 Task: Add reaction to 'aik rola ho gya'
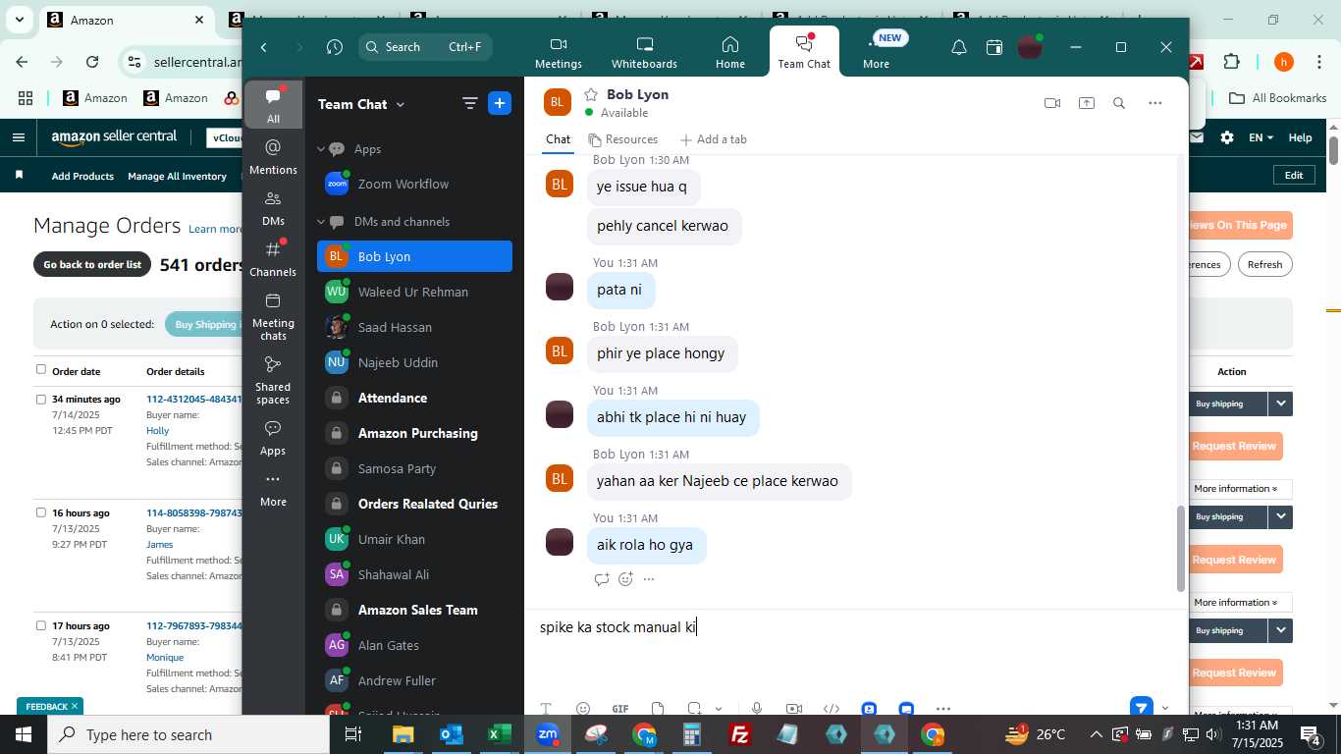click(x=625, y=579)
